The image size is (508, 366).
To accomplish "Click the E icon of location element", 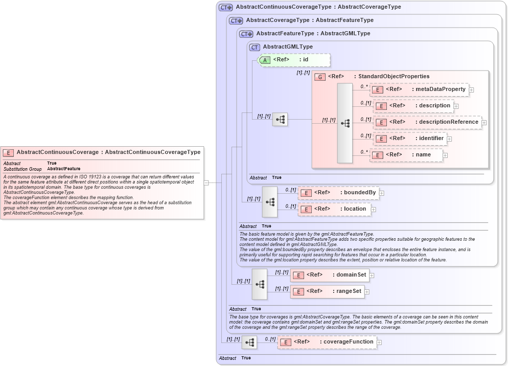I will coord(306,210).
